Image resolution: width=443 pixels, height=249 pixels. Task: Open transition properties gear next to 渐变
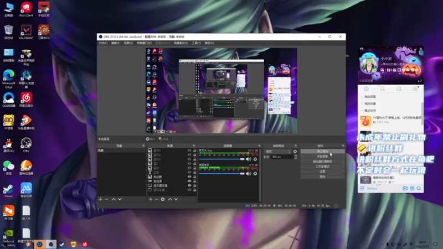click(x=295, y=152)
